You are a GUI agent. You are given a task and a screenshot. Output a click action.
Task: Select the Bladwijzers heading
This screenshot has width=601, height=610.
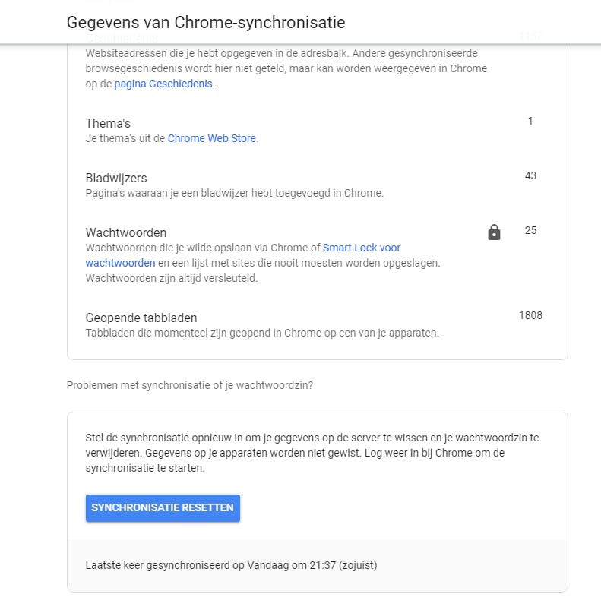point(116,178)
